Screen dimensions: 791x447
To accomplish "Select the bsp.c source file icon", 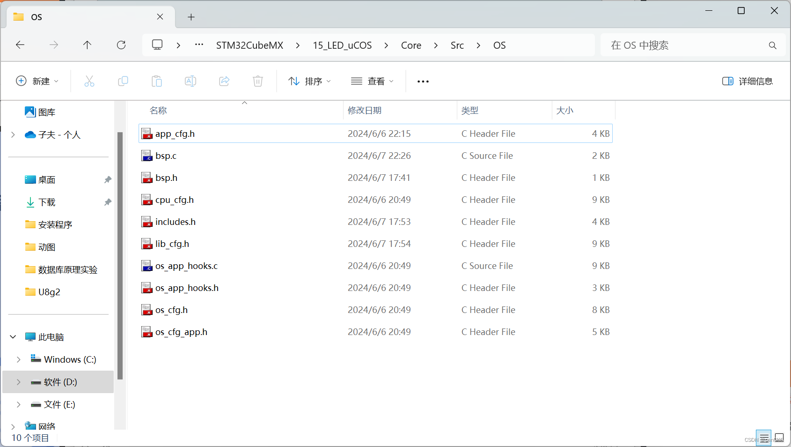I will click(147, 156).
